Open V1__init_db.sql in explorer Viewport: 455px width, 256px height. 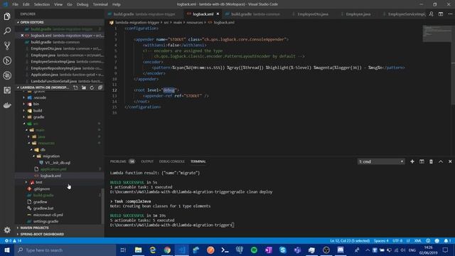[x=58, y=163]
